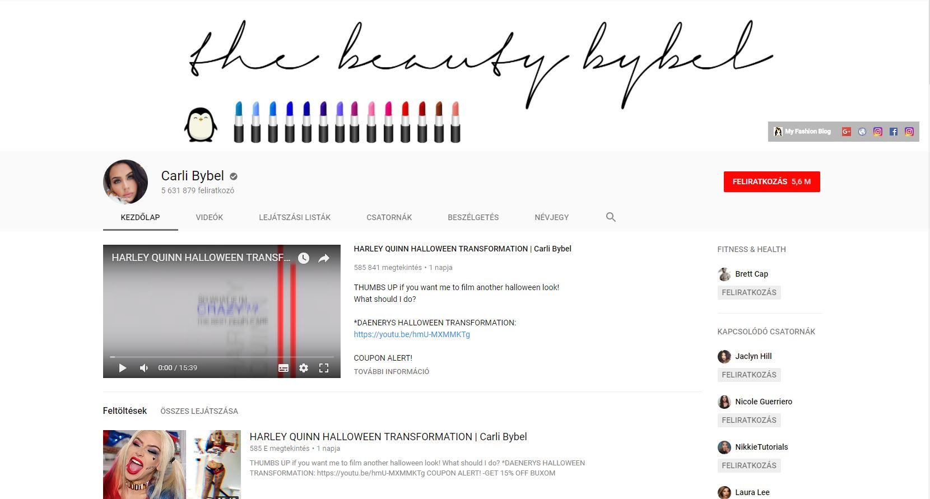Screen dimensions: 930x499
Task: Open the BESZÉLGETÉS tab
Action: [x=473, y=217]
